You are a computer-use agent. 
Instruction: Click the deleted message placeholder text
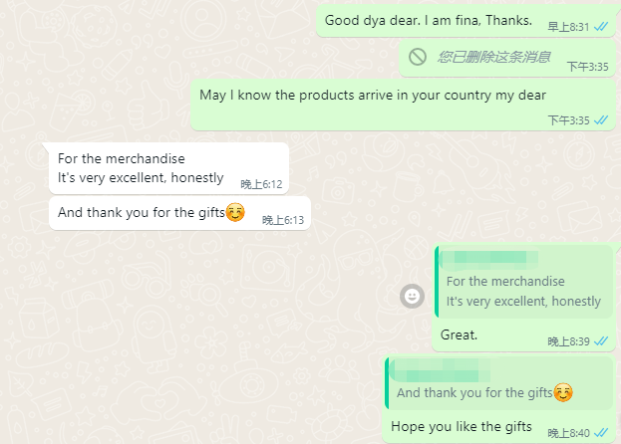494,57
